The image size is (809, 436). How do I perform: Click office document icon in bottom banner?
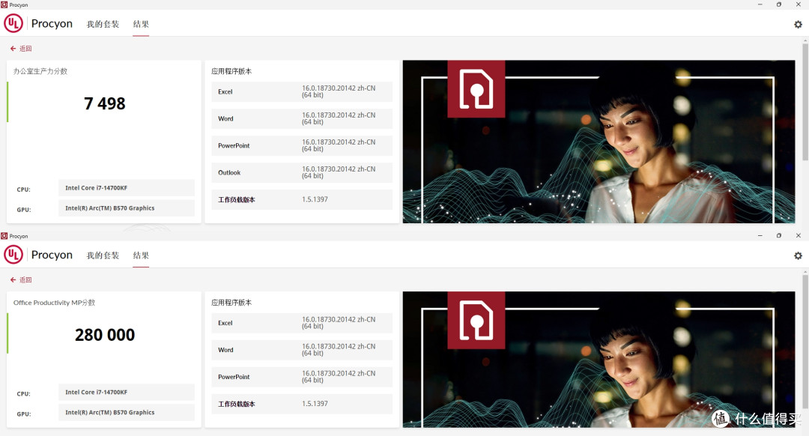click(x=476, y=320)
